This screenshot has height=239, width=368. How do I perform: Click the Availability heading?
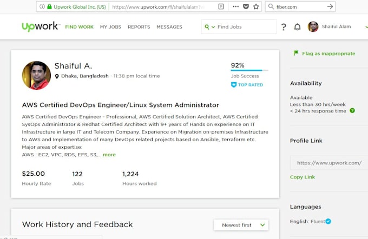click(x=306, y=83)
